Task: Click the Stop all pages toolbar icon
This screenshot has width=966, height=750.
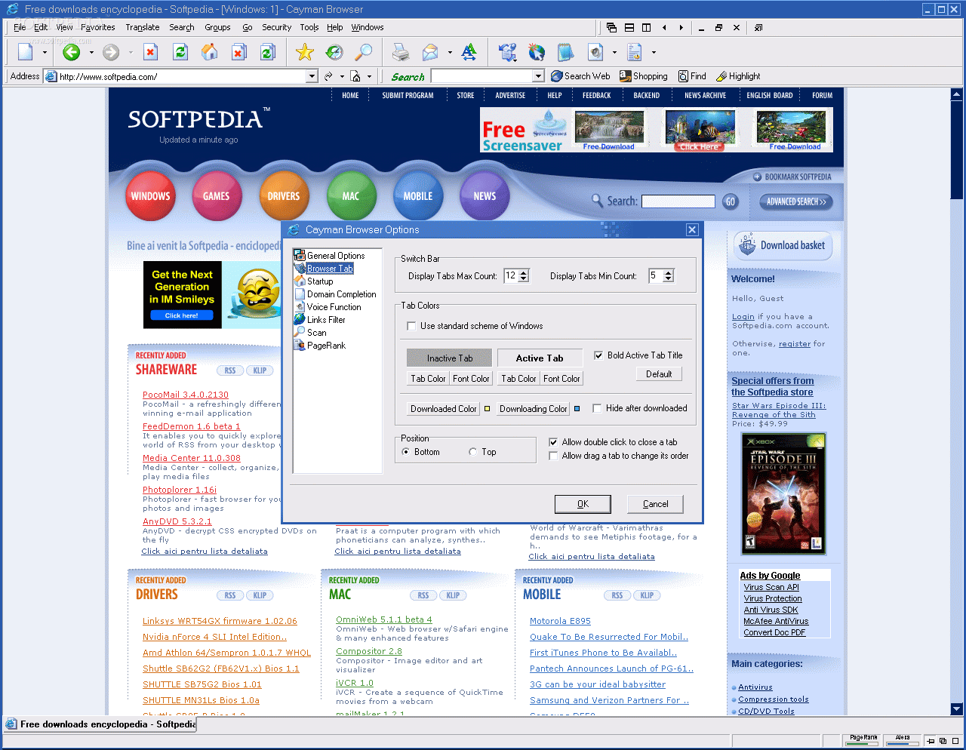Action: [238, 52]
